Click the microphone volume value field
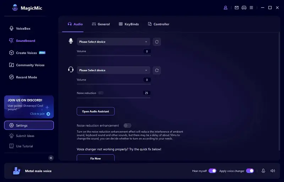The image size is (284, 182). coord(147,51)
